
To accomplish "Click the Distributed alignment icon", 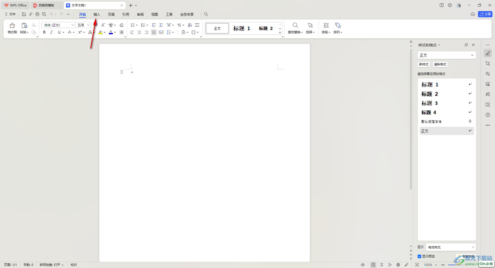I will [x=161, y=32].
